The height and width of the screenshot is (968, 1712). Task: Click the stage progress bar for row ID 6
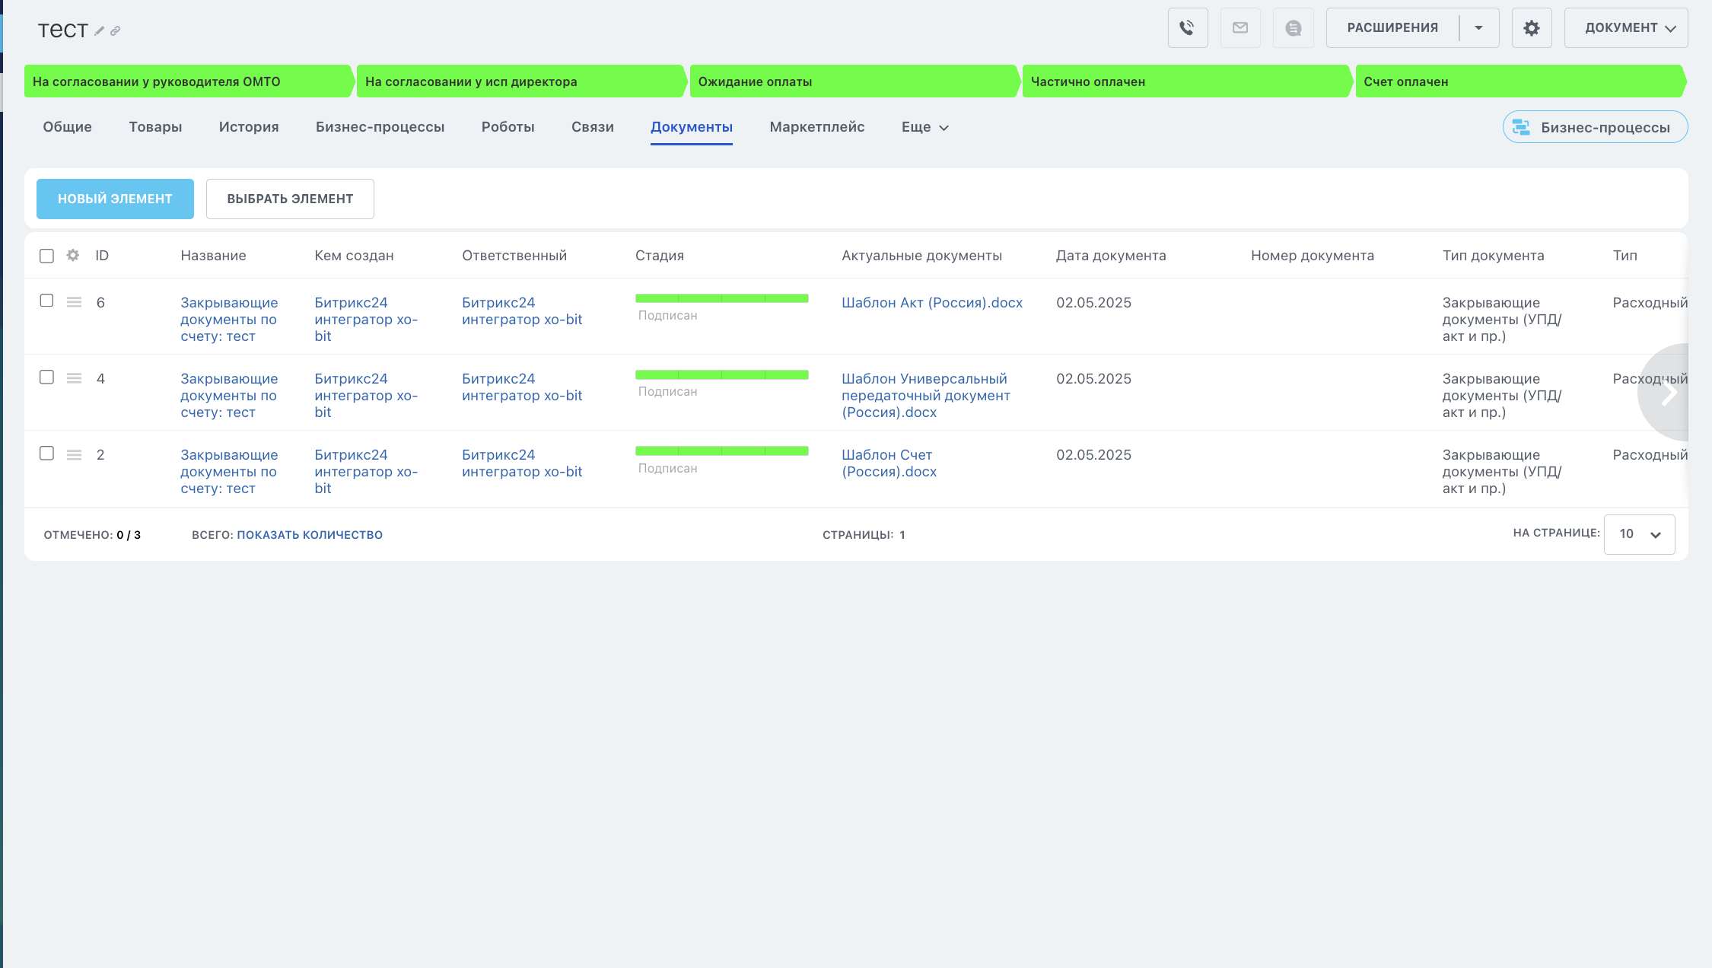point(721,298)
